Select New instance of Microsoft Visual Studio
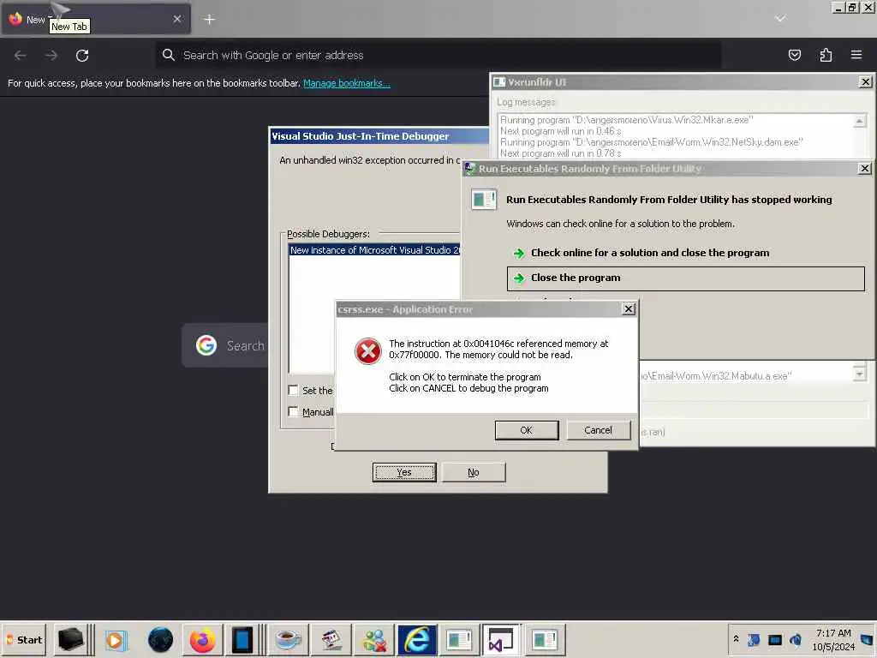The image size is (877, 658). pos(374,250)
